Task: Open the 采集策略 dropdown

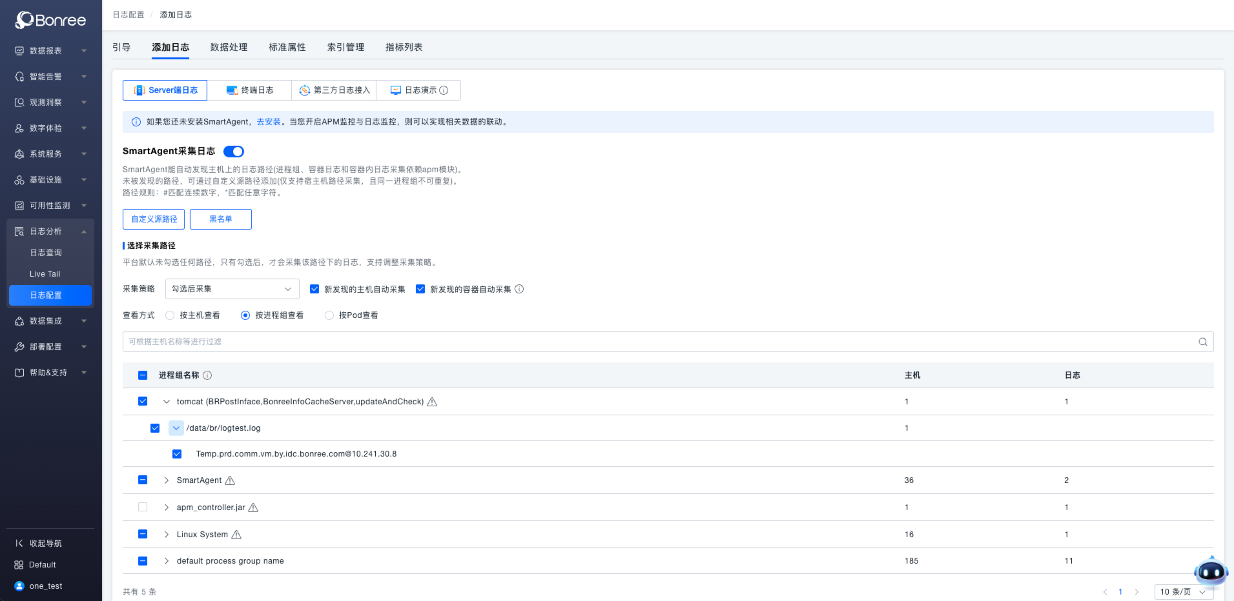Action: tap(232, 289)
